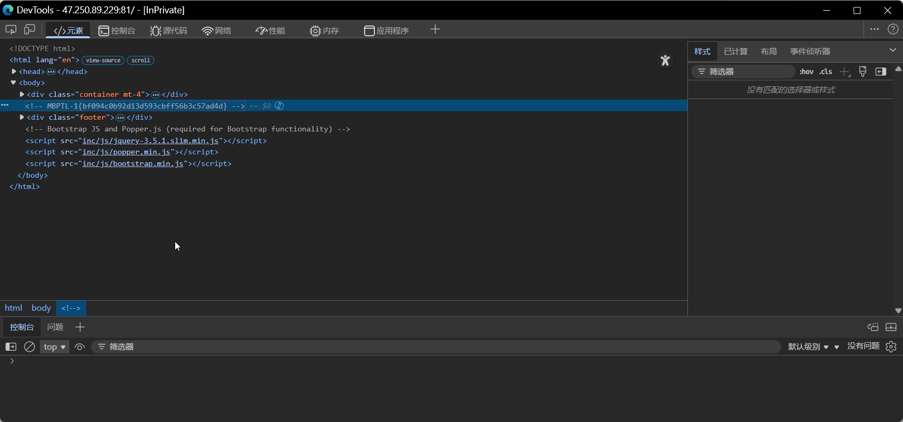Screen dimensions: 903x422
Task: Click the view-source badge button
Action: point(103,60)
